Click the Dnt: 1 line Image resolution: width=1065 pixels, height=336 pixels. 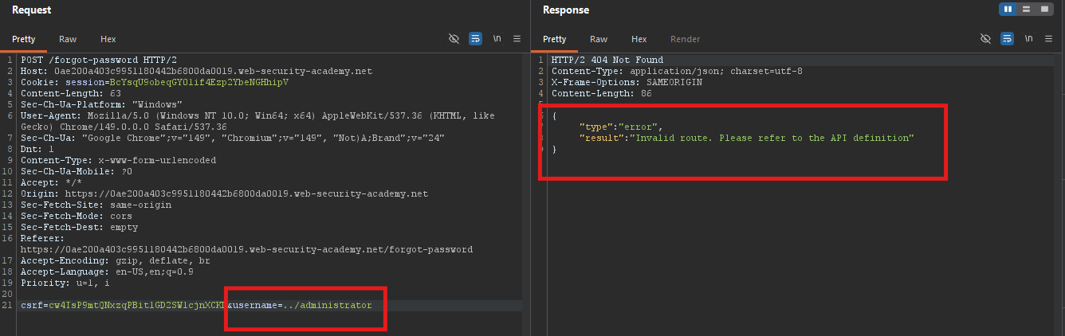[x=37, y=149]
